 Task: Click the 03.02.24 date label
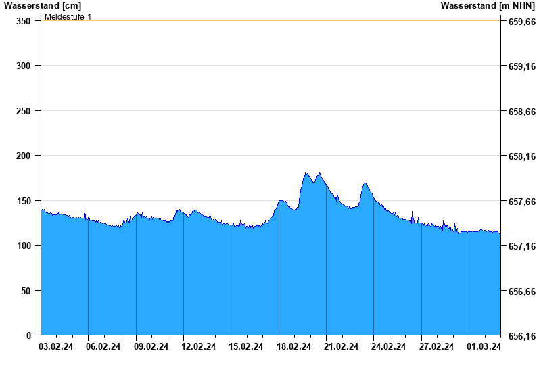pyautogui.click(x=57, y=347)
